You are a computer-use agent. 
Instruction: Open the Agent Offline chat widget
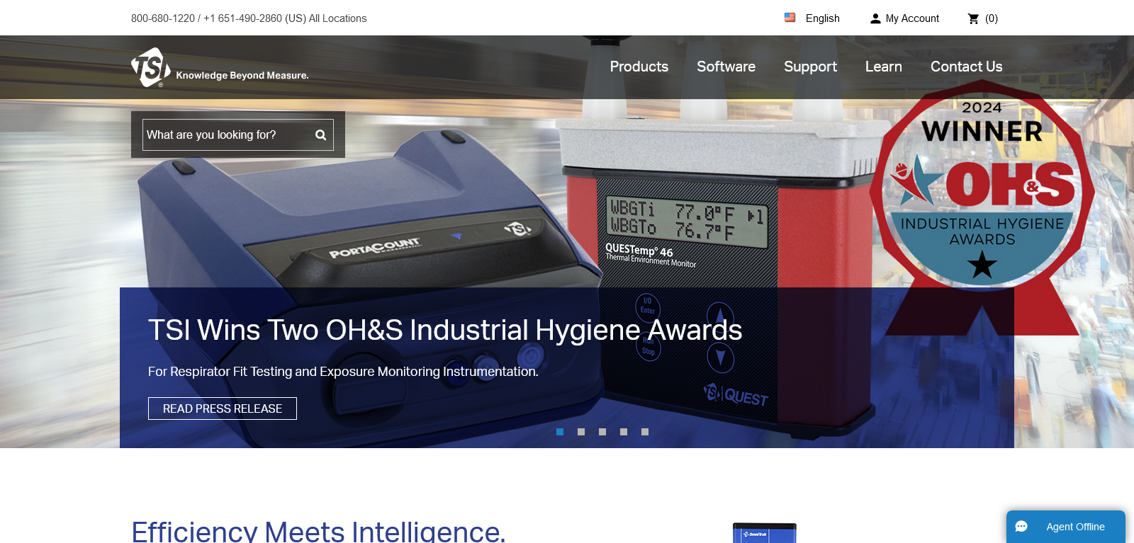pyautogui.click(x=1074, y=527)
